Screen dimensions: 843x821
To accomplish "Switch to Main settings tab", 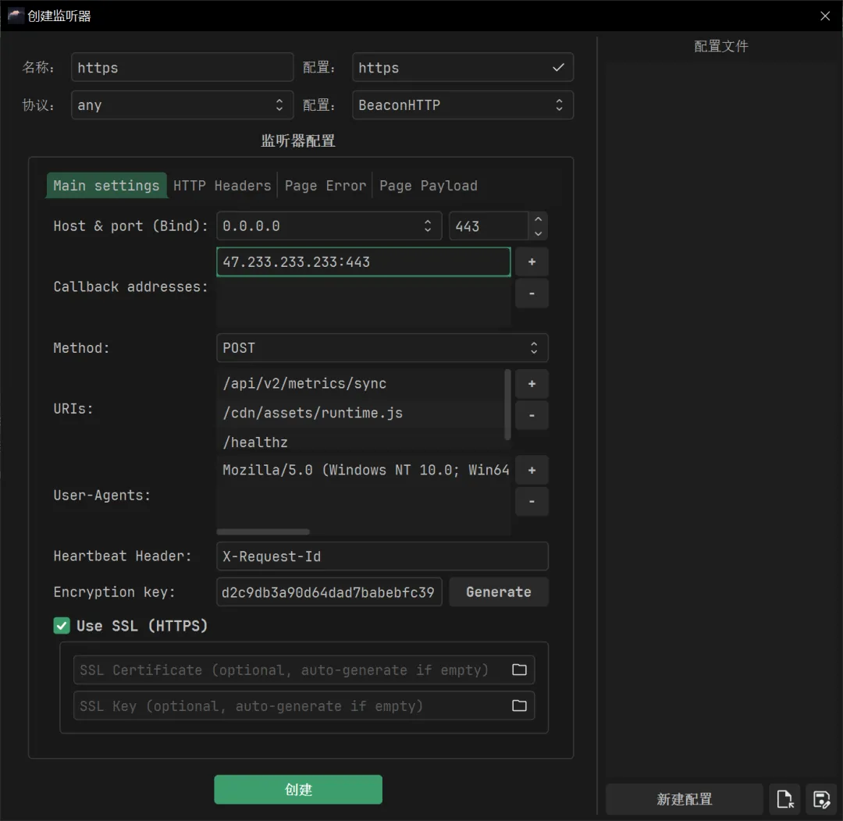I will (x=106, y=186).
